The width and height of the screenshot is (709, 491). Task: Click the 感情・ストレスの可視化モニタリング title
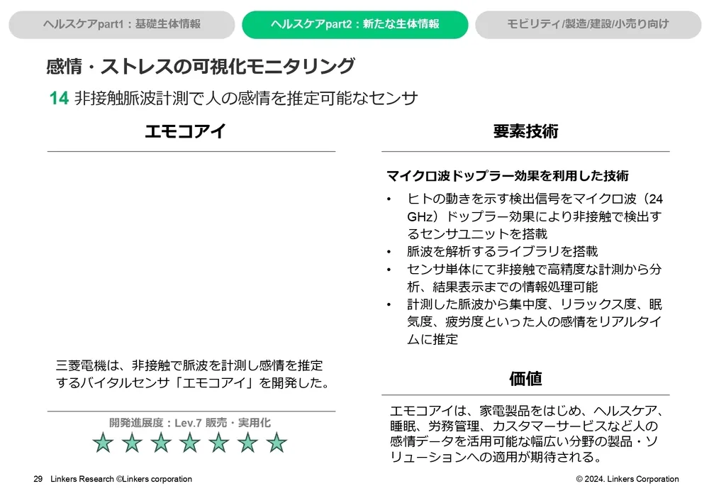200,67
